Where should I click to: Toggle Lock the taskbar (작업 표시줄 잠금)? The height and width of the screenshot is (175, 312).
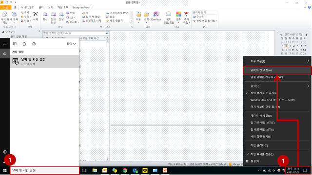(x=277, y=154)
